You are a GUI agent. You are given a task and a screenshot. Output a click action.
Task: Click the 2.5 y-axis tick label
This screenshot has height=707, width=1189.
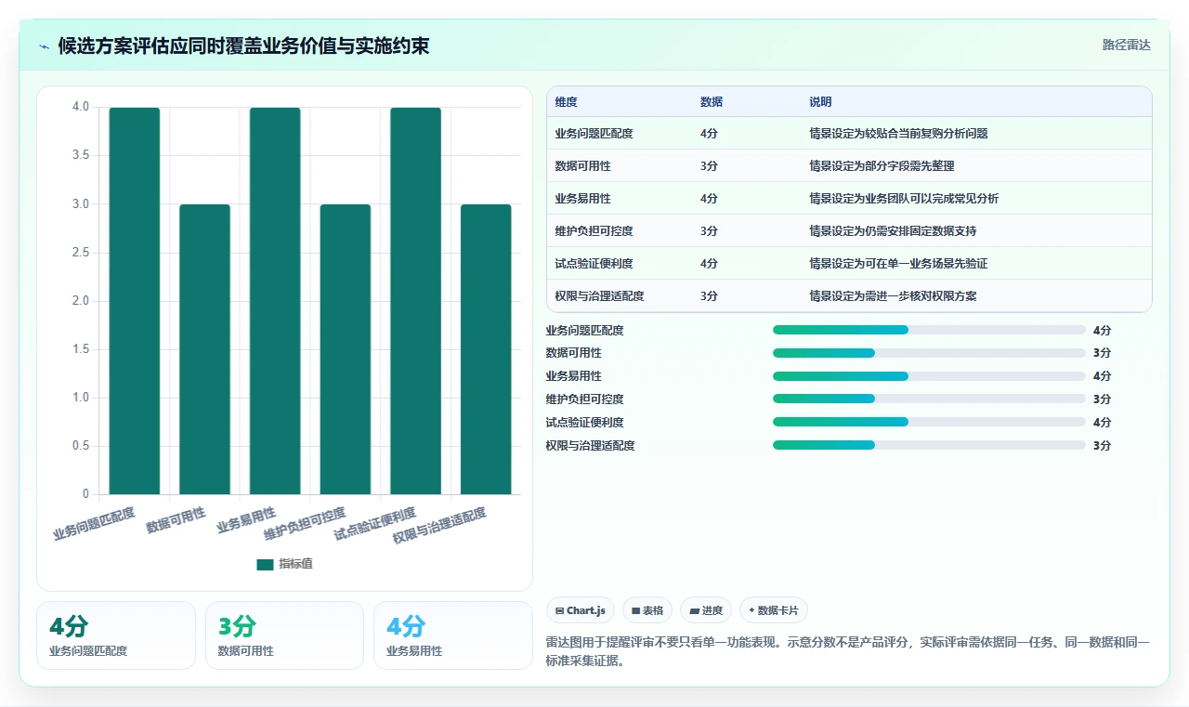pyautogui.click(x=81, y=253)
